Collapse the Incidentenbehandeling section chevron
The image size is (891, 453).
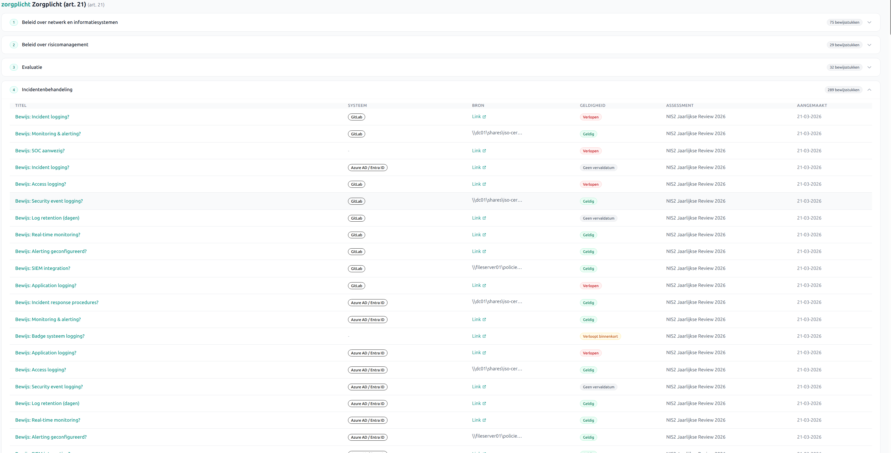[x=869, y=90]
